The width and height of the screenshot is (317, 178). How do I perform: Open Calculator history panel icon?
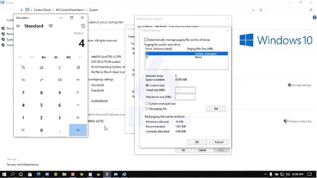83,26
